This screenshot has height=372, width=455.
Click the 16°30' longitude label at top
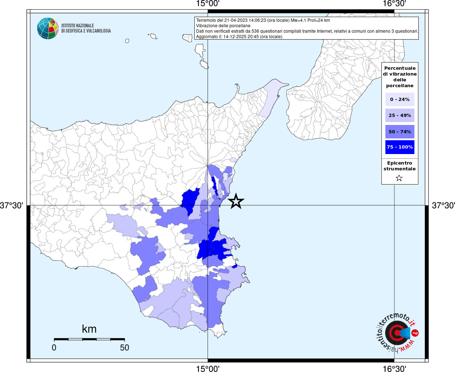coord(394,4)
